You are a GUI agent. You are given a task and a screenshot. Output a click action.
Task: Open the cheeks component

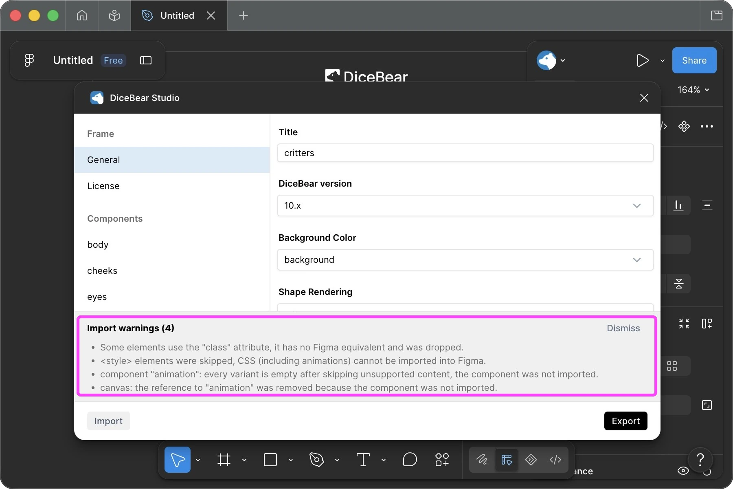[x=172, y=271]
